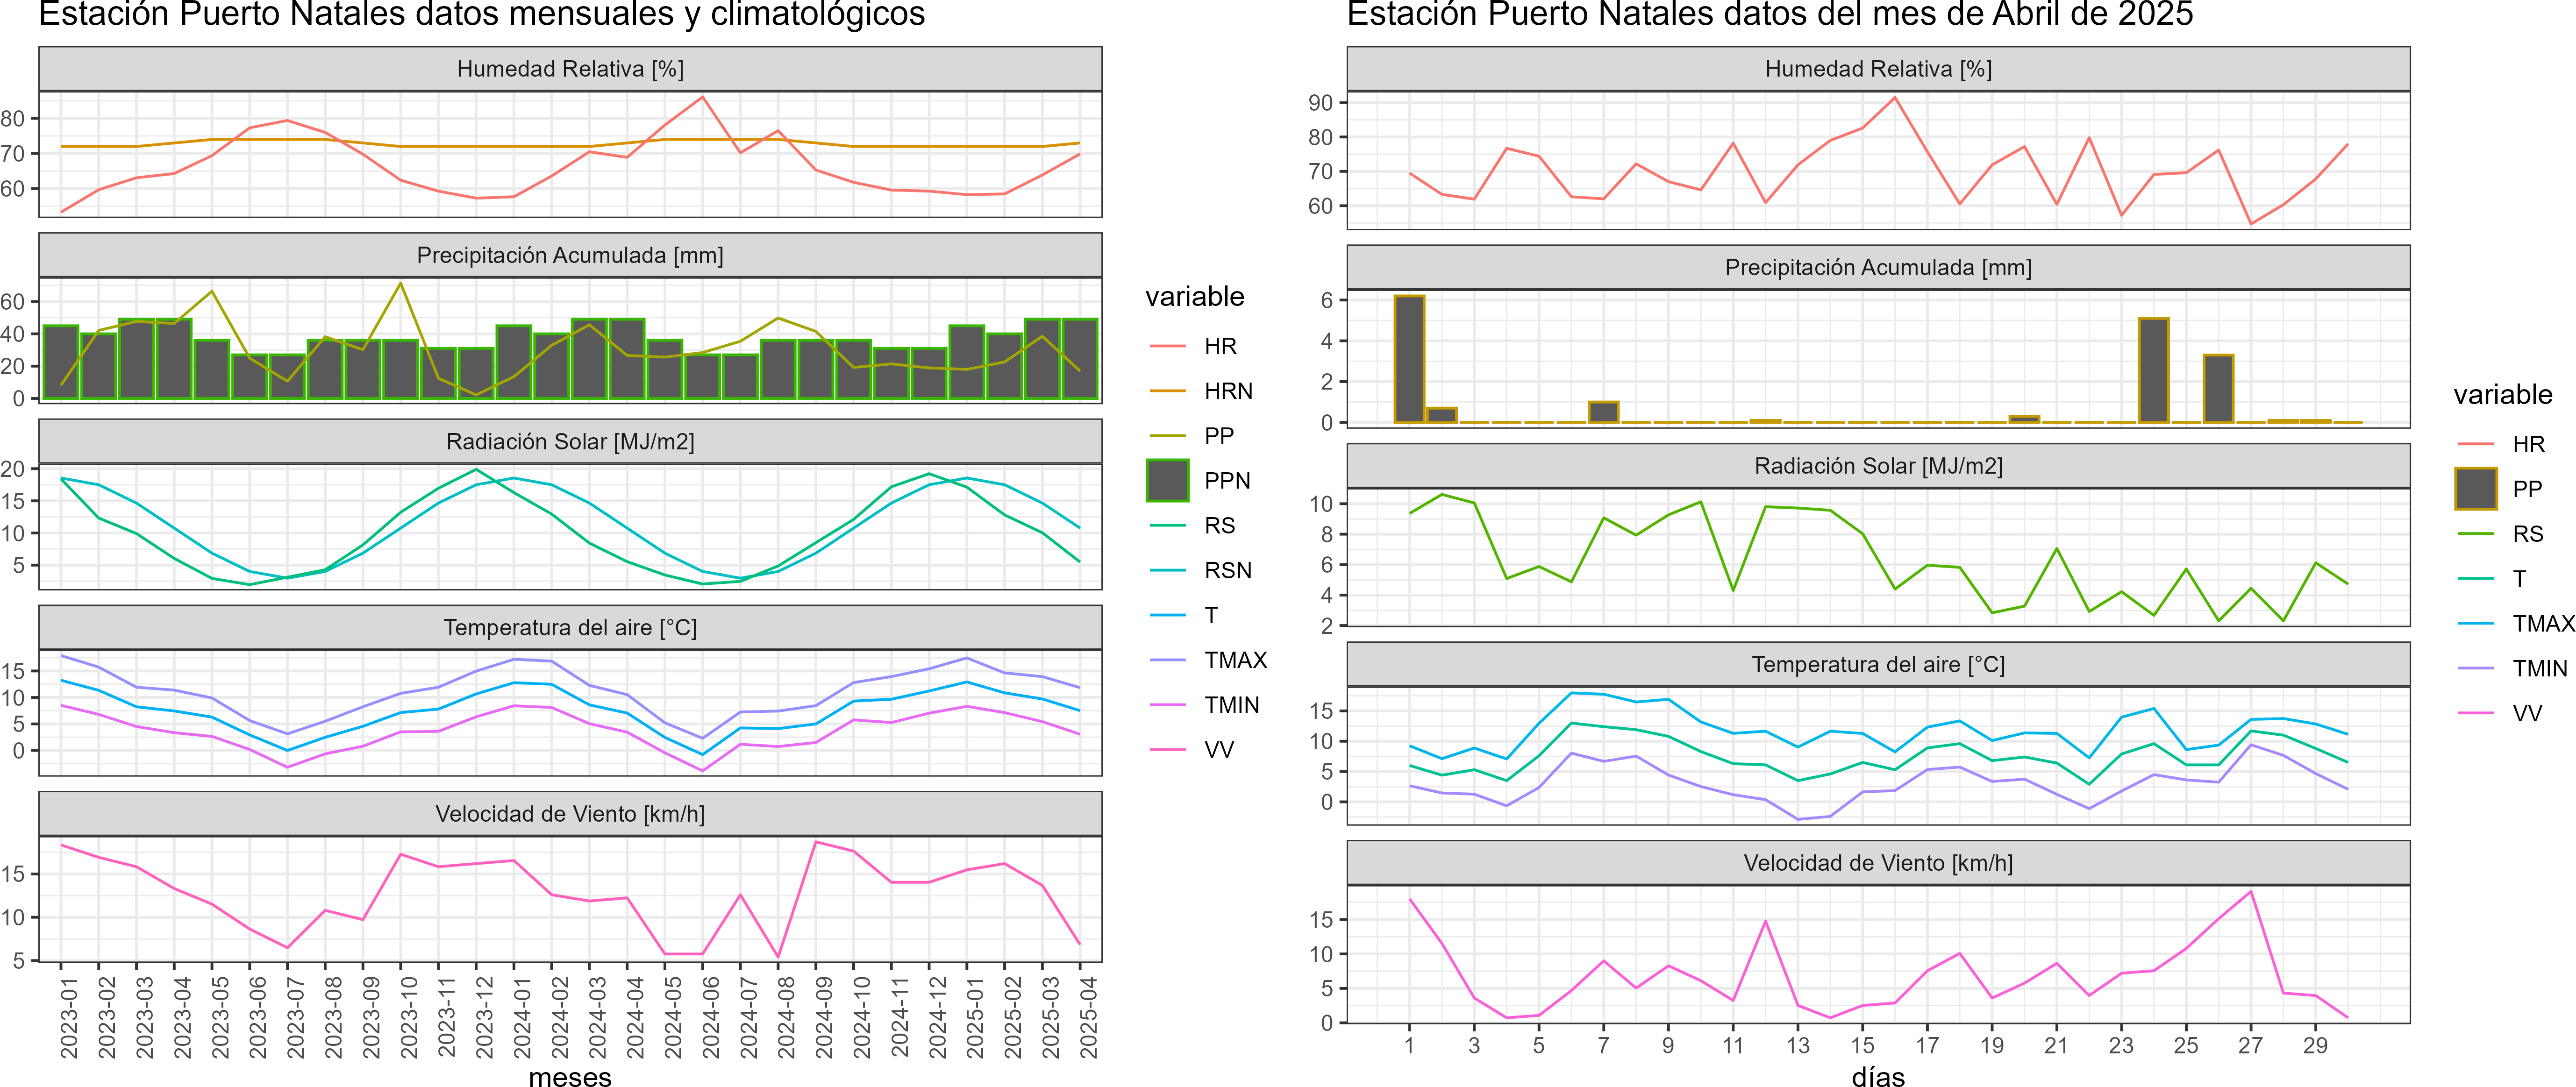The image size is (2576, 1087).
Task: Click the right 'Radiación Solar [MJ/m2]' panel header
Action: point(1878,466)
